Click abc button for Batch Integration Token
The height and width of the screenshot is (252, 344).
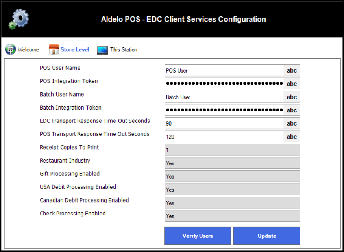coord(292,110)
